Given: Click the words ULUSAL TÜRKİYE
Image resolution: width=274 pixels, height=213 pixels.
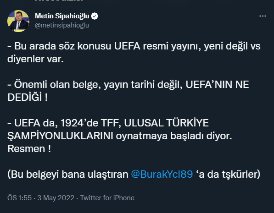Looking at the screenshot, I should point(166,123).
